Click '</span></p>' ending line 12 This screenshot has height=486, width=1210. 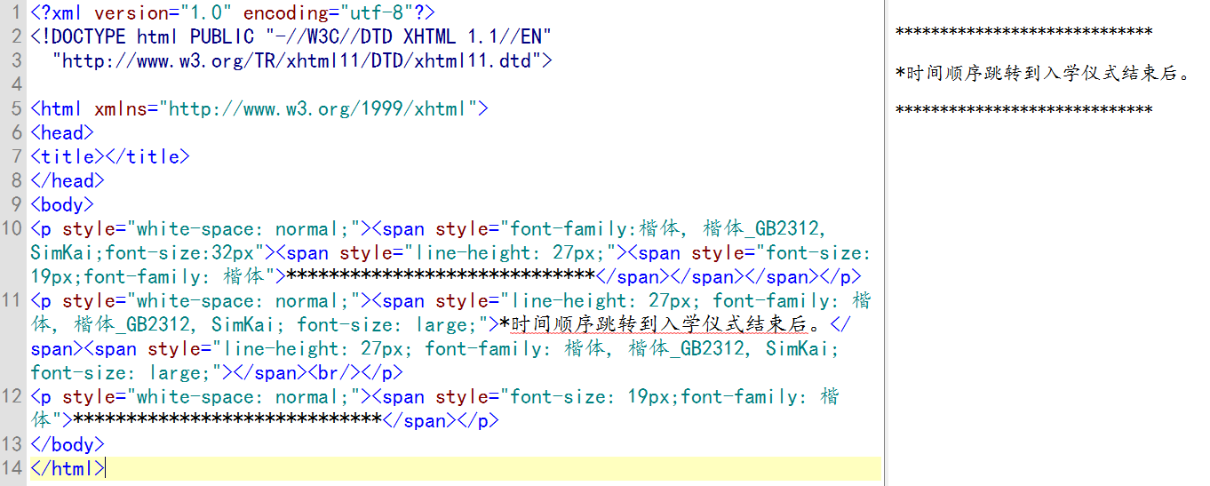pyautogui.click(x=441, y=421)
